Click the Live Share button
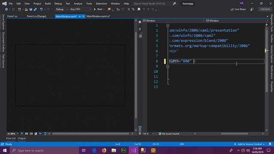The width and height of the screenshot is (274, 154). point(238,9)
